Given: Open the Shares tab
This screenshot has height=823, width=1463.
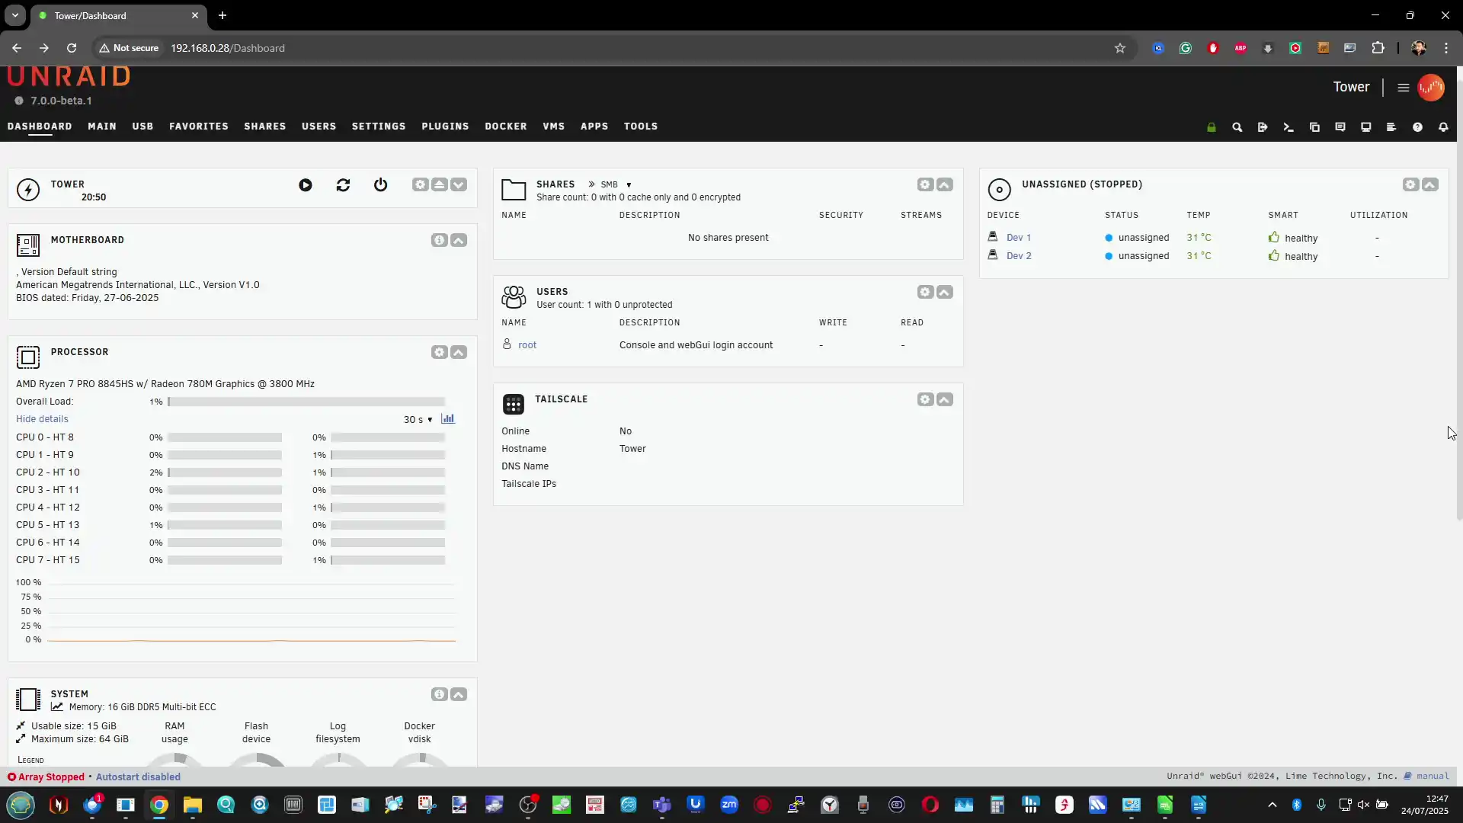Looking at the screenshot, I should tap(265, 126).
